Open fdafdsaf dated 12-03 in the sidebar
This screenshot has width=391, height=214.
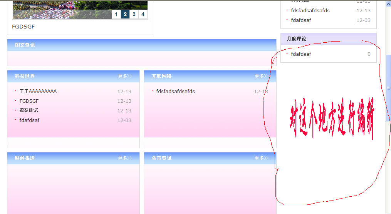(301, 20)
